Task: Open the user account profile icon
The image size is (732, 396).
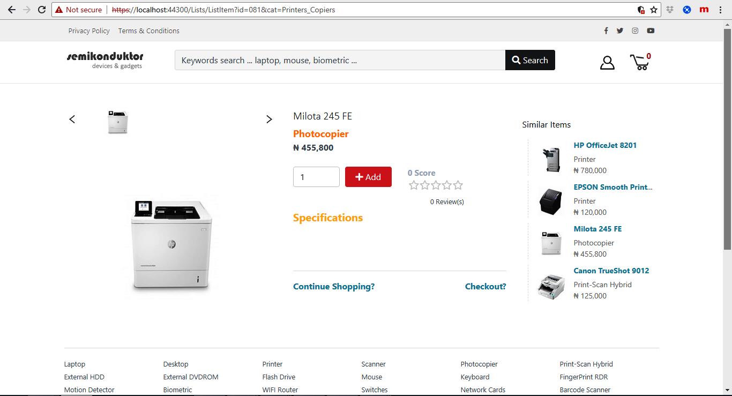Action: pyautogui.click(x=607, y=63)
